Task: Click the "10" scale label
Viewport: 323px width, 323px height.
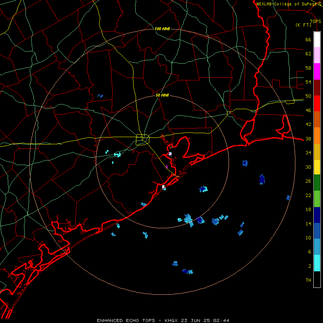Action: 308,238
